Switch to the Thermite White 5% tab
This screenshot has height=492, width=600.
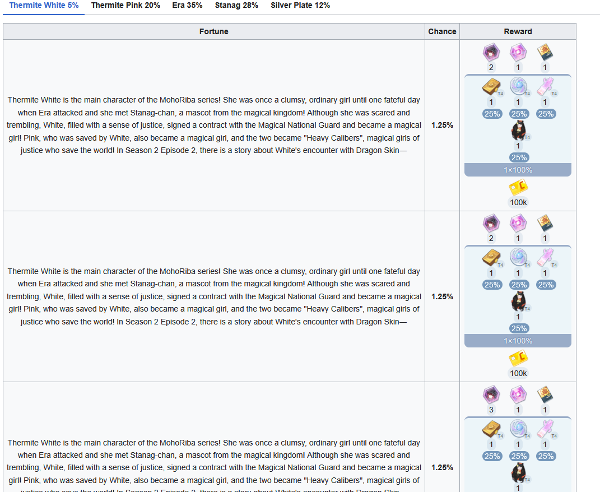(x=44, y=6)
